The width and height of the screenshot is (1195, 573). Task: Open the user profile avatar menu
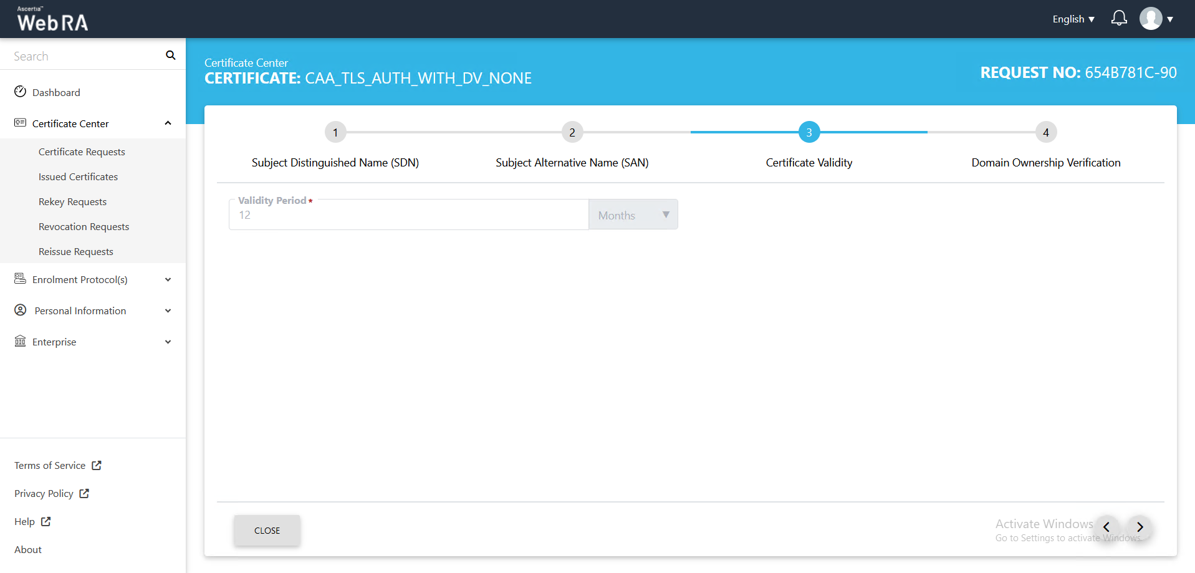tap(1155, 19)
